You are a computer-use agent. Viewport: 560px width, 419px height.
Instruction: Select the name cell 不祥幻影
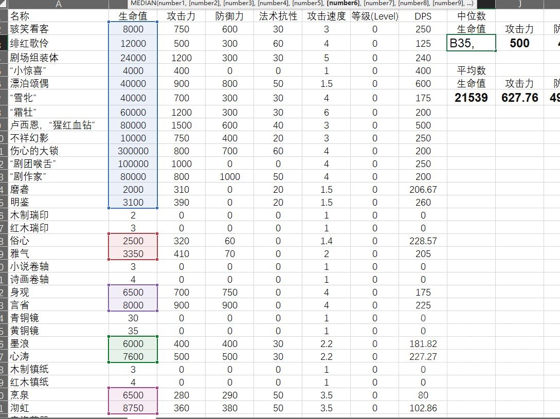tap(59, 138)
